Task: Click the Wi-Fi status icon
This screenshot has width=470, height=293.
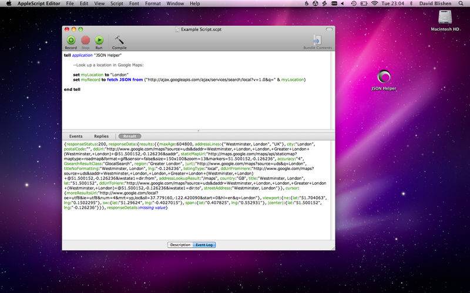Action: click(374, 4)
